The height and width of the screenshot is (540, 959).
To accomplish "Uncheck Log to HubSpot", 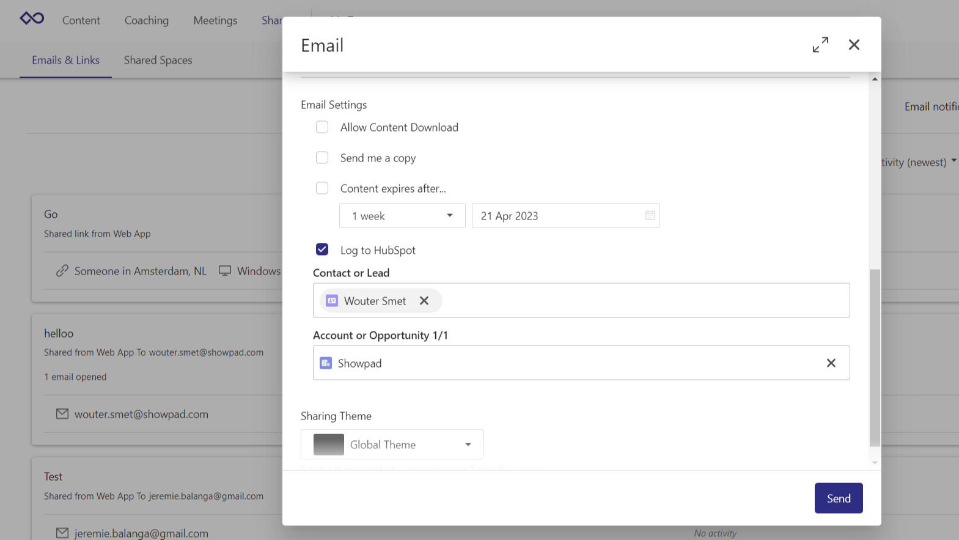I will (x=322, y=250).
